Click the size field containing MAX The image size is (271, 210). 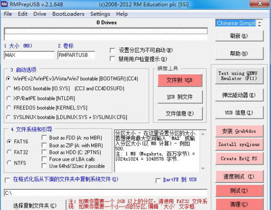29,55
